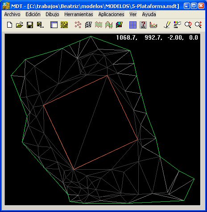Image resolution: width=207 pixels, height=212 pixels.
Task: Save the model with floppy icon
Action: click(30, 24)
